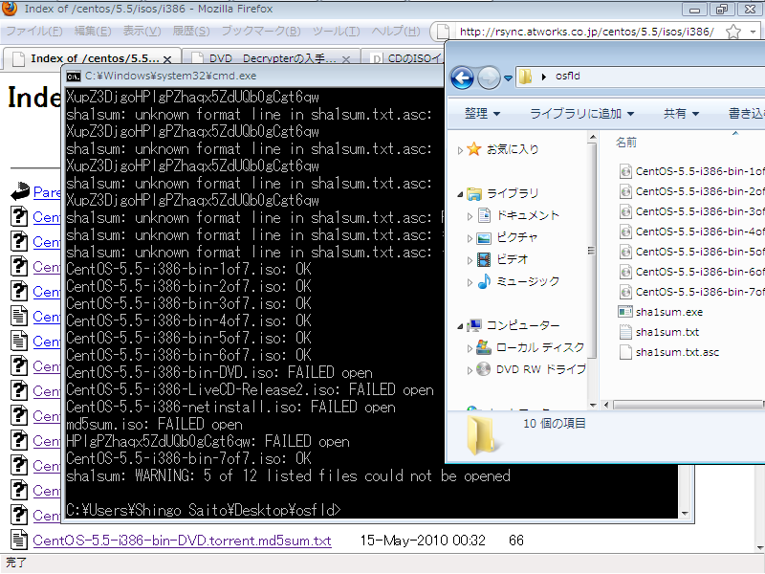765x574 pixels.
Task: Click the Firefox logo in title bar
Action: click(10, 9)
